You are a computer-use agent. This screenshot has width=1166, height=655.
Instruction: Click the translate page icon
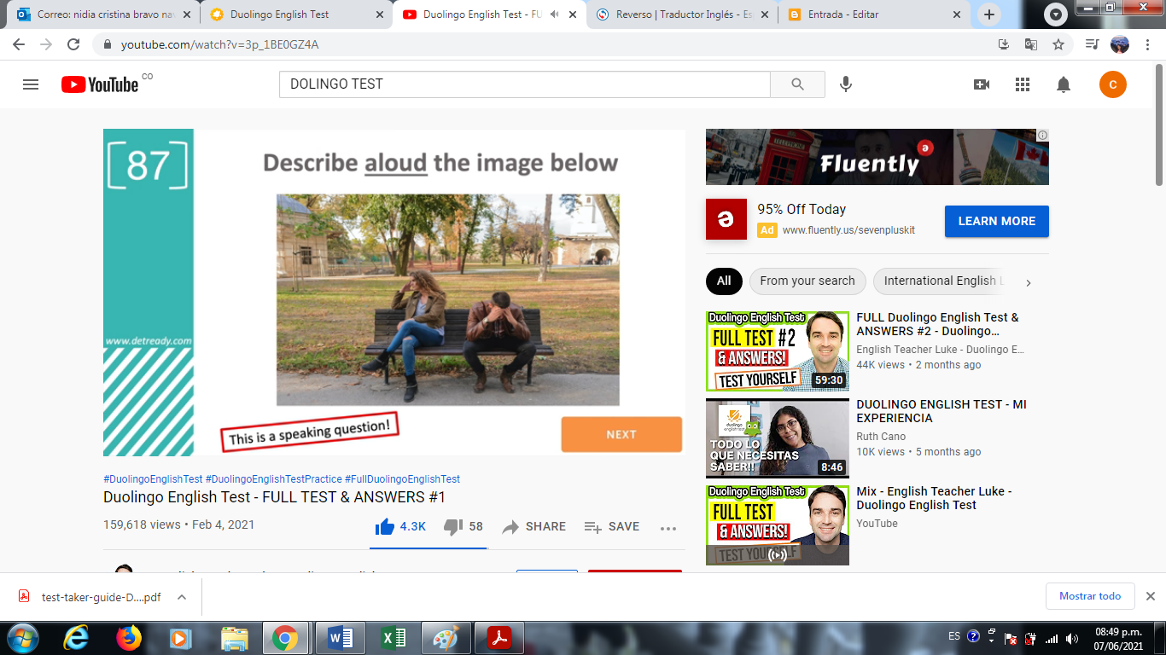point(1031,44)
